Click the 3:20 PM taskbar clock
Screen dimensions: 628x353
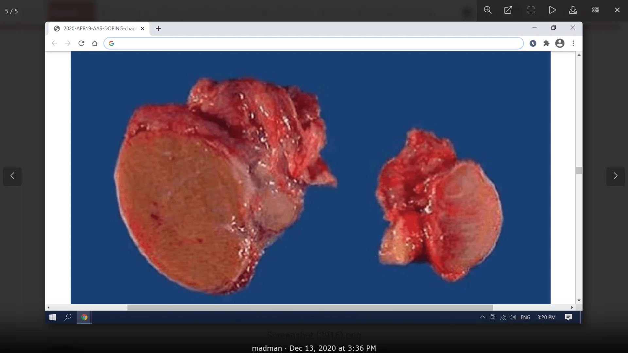click(x=546, y=317)
